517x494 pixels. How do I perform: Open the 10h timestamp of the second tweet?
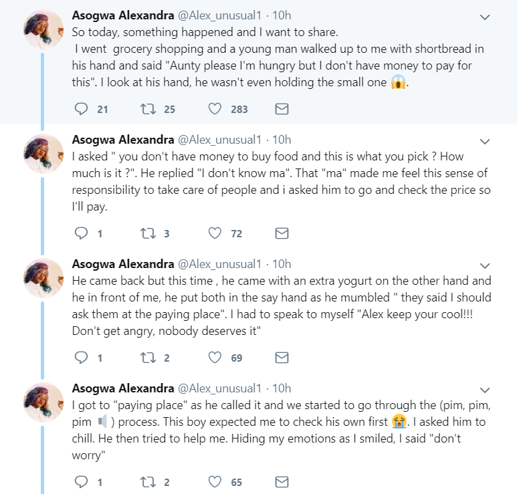(282, 140)
